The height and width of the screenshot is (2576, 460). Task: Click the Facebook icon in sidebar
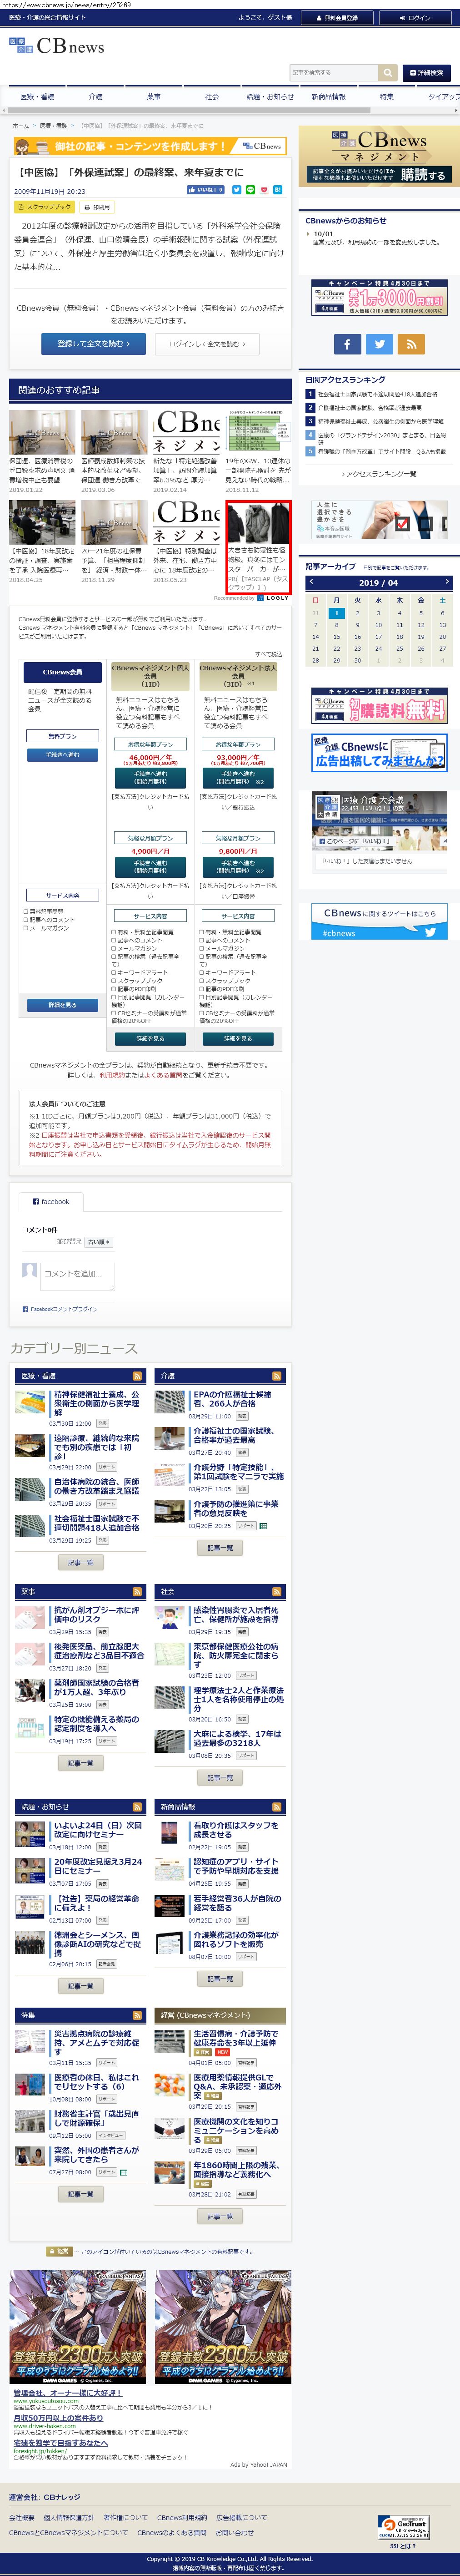click(x=346, y=344)
